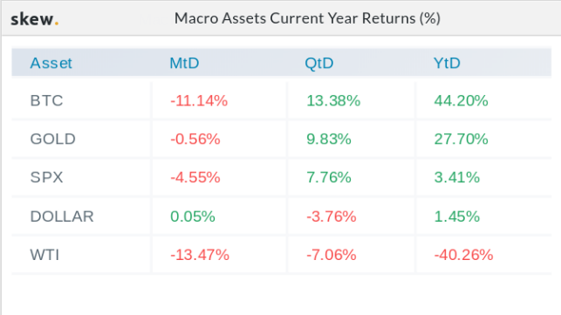561x315 pixels.
Task: Select the WTI asset row label
Action: tap(44, 255)
